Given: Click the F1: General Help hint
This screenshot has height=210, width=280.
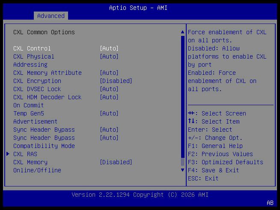Looking at the screenshot, I should click(215, 146).
